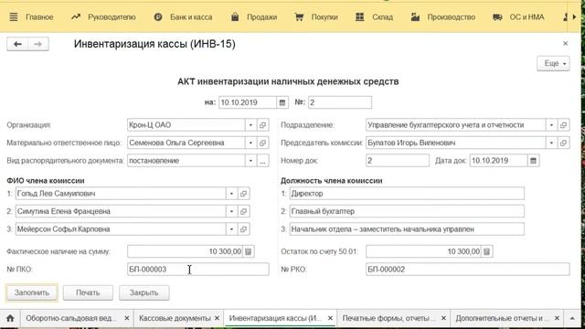
Task: Open the ОС и НМА section
Action: [518, 17]
